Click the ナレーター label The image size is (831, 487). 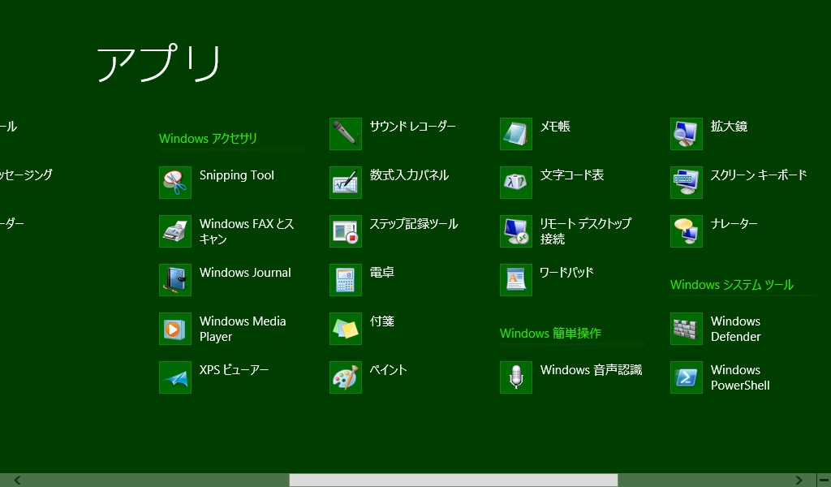734,224
